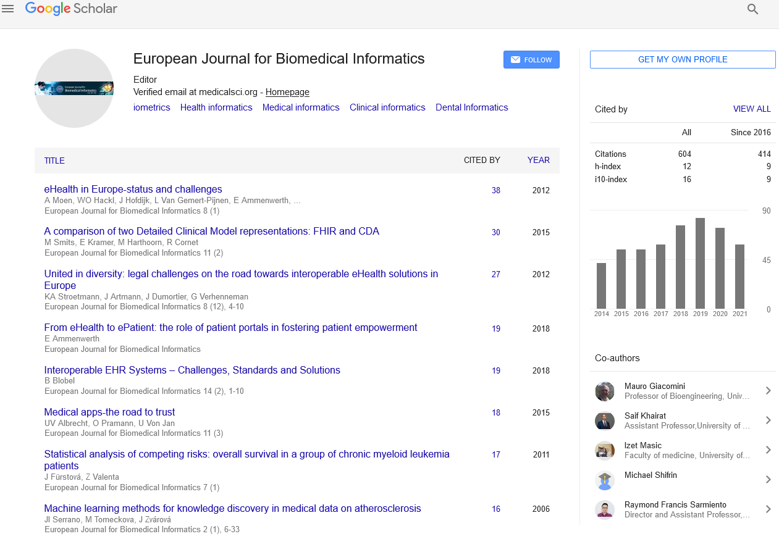
Task: Click Michael Shifrin's placeholder avatar
Action: coord(605,480)
